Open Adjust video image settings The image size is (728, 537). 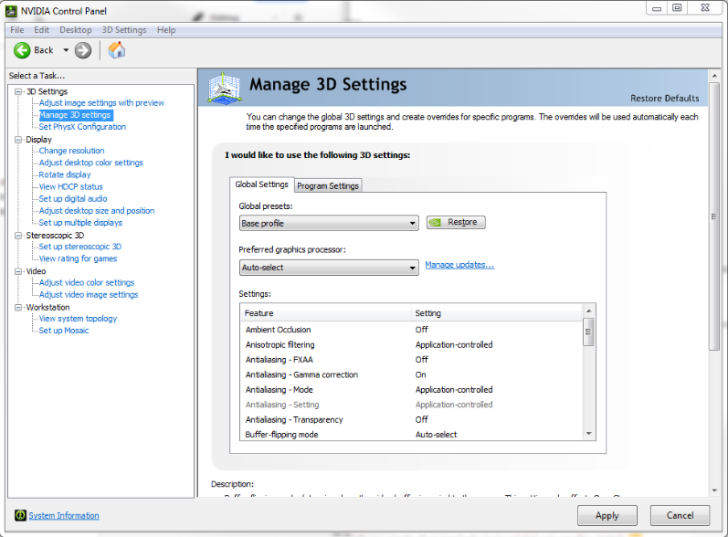pos(89,295)
